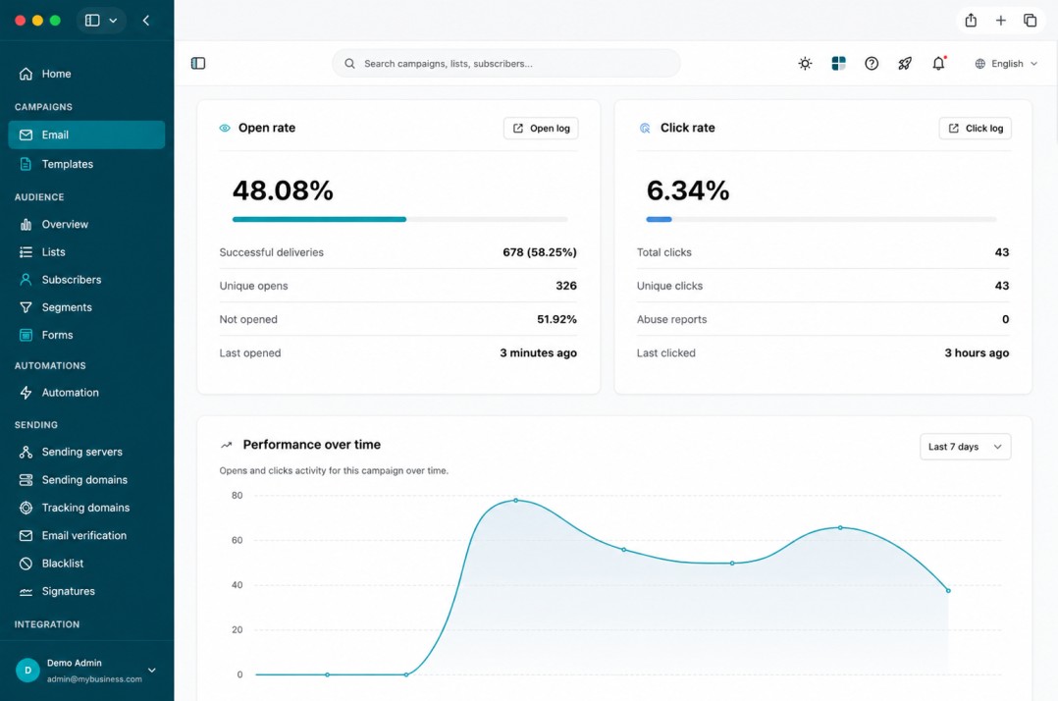Open the Open log button
The image size is (1058, 701).
pos(541,129)
